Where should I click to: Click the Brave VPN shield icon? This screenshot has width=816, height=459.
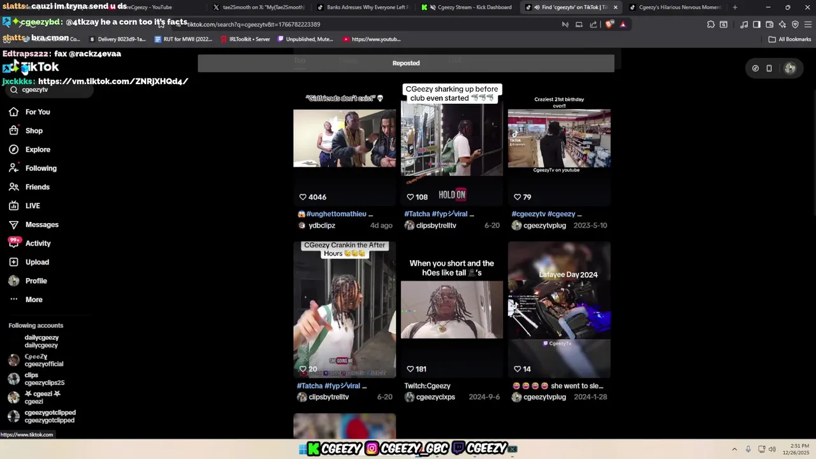795,24
